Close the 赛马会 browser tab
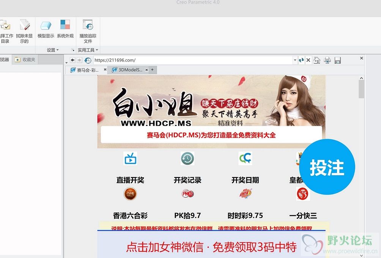The height and width of the screenshot is (258, 381). click(x=105, y=70)
